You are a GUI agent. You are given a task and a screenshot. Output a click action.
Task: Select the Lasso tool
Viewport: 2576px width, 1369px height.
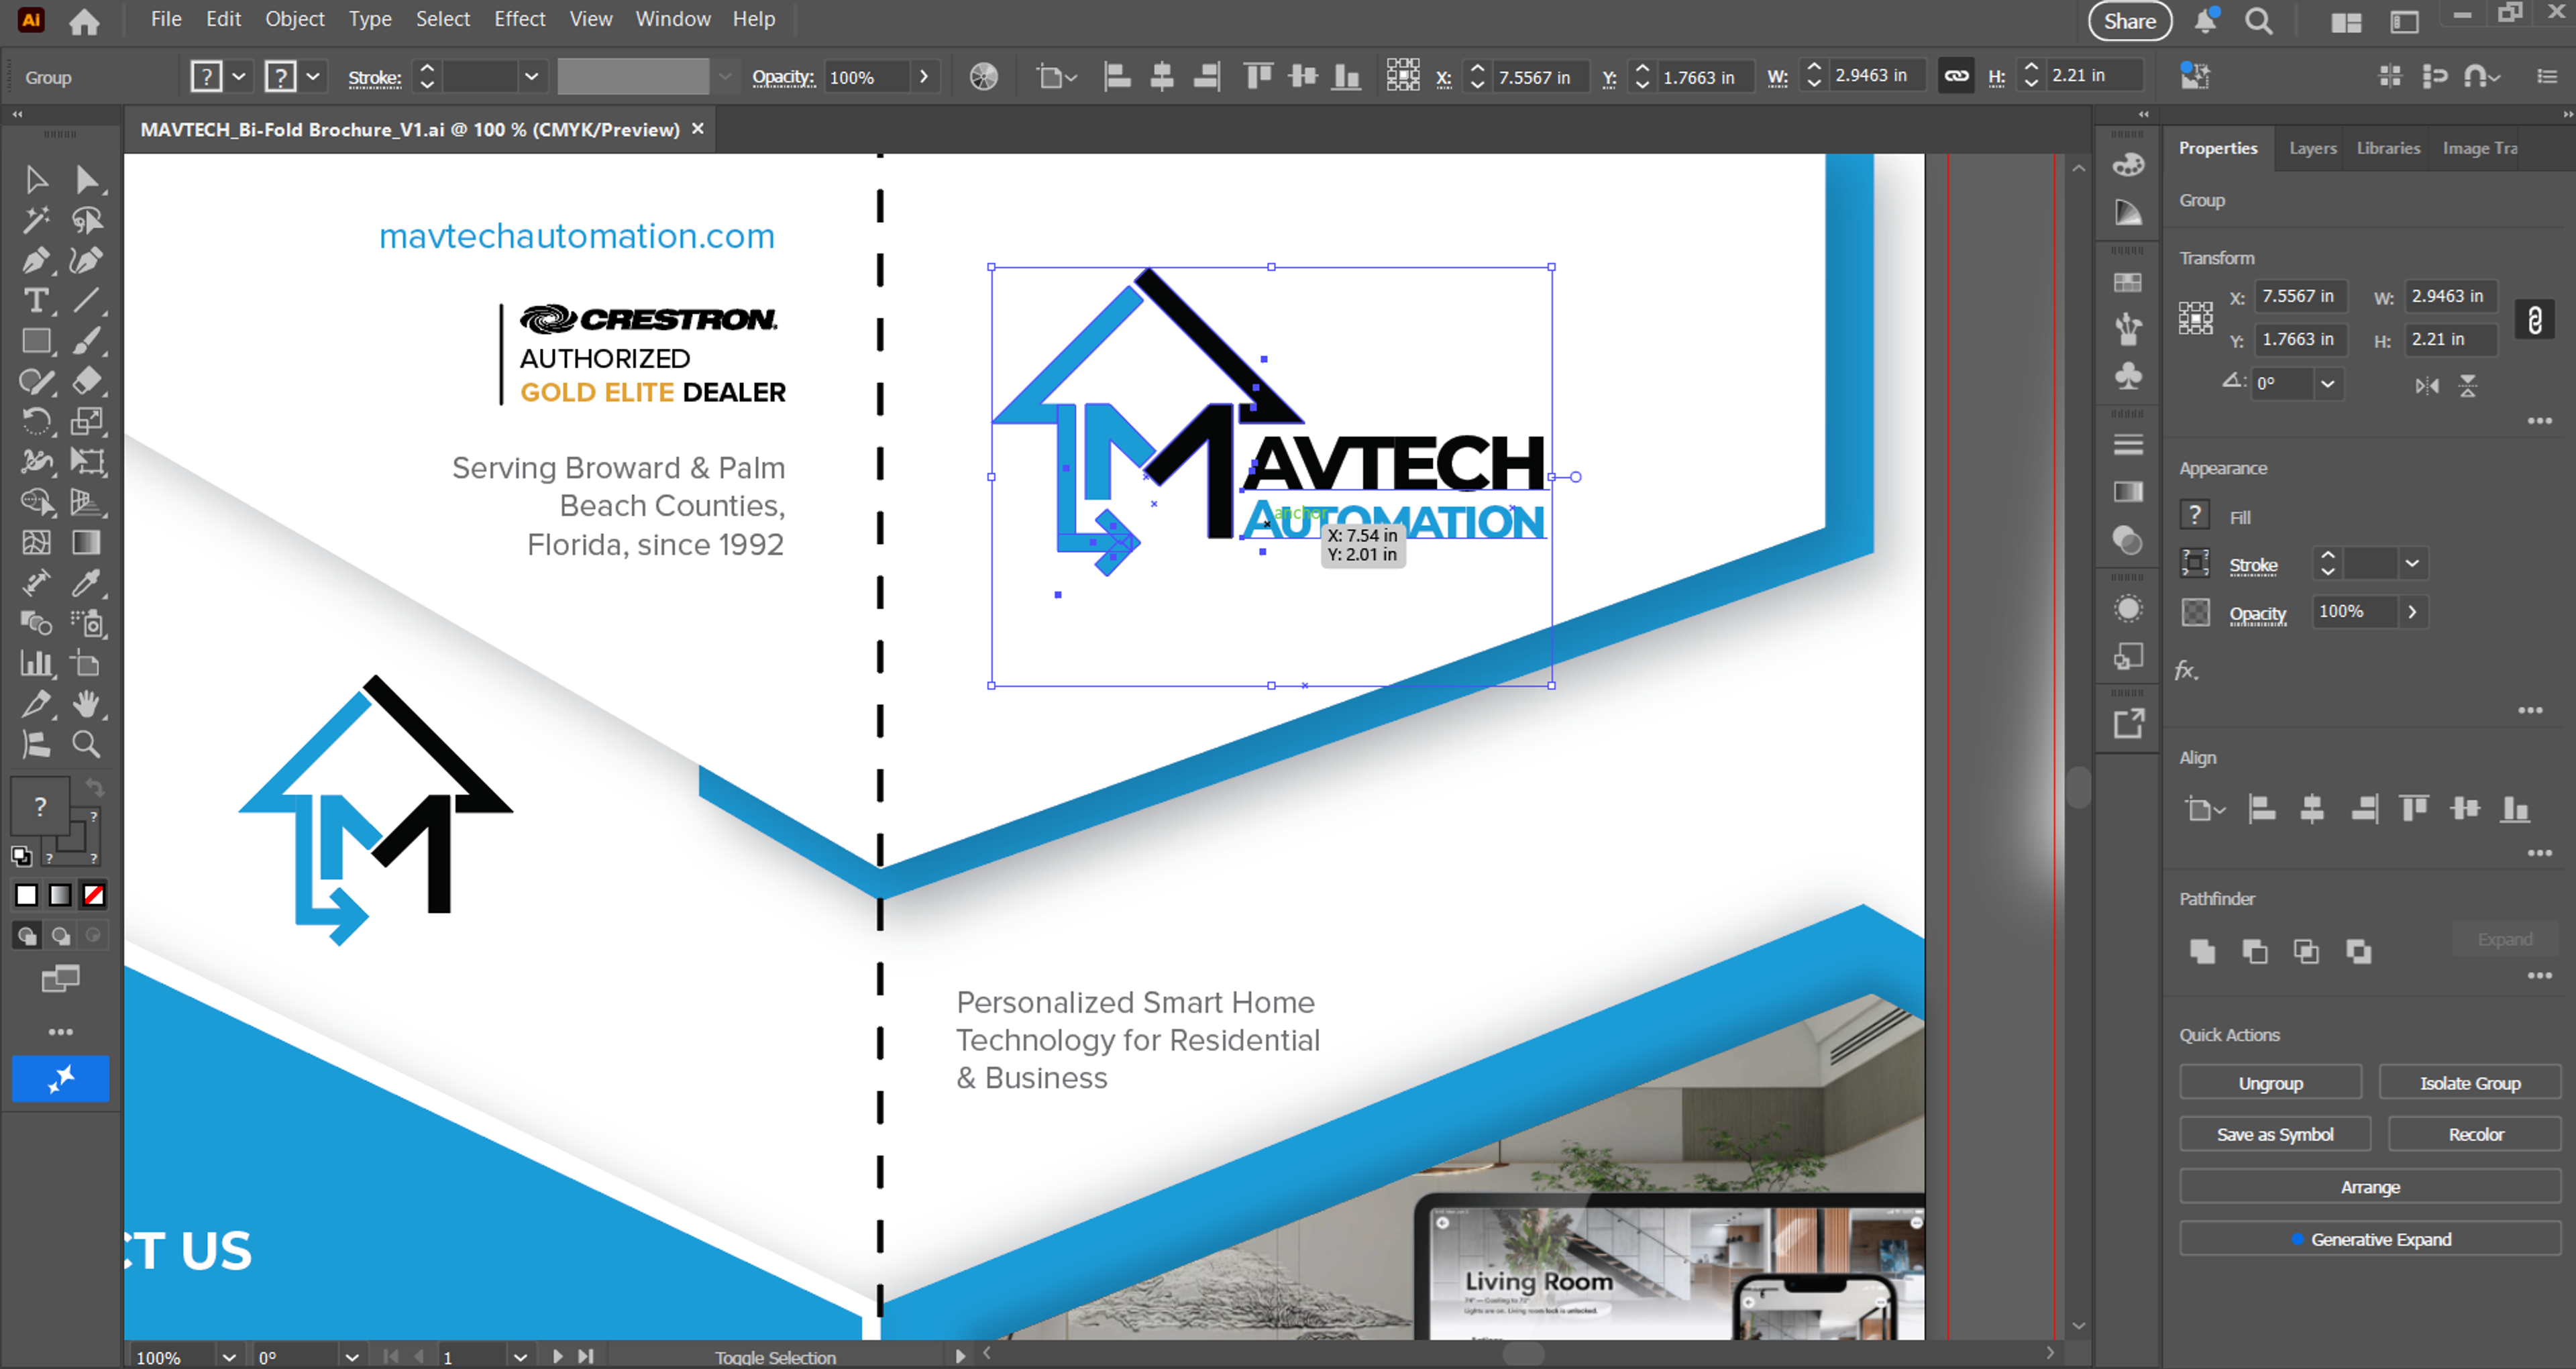click(87, 220)
